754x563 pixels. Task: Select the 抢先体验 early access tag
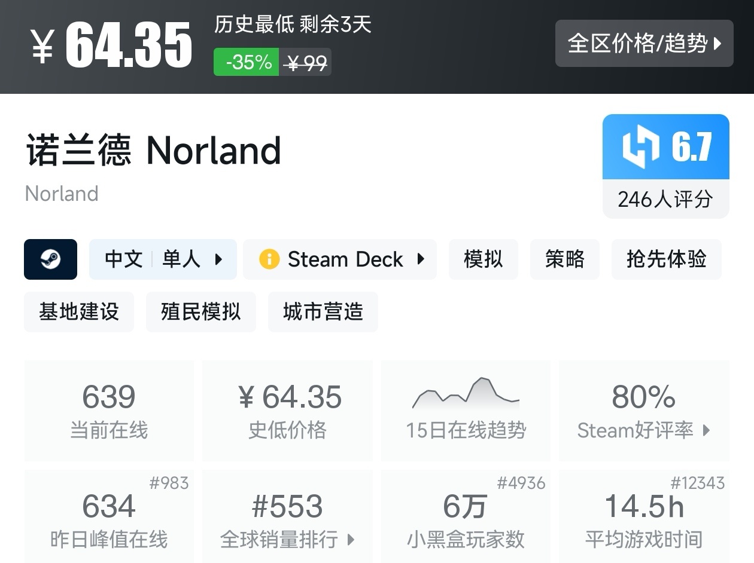coord(666,259)
